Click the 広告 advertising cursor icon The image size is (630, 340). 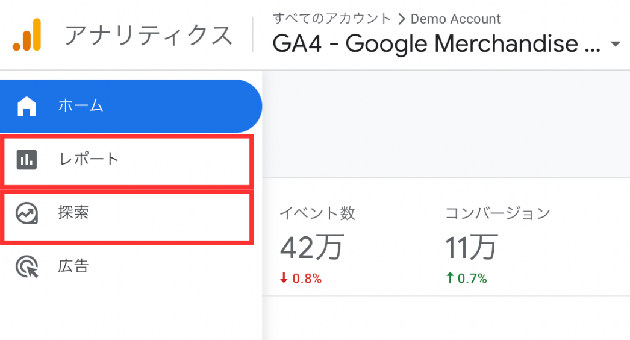27,266
